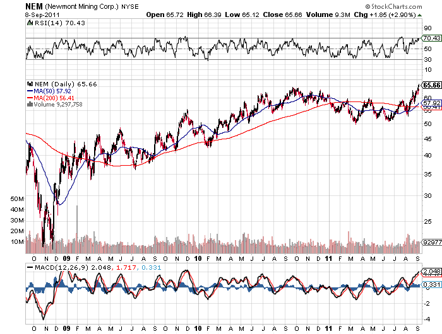
Task: Click the 92977 volume tag on the right axis
Action: tap(431, 242)
